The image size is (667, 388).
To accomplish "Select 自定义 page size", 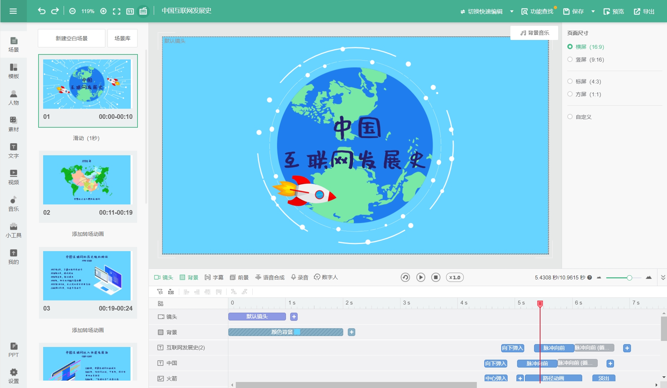I will tap(579, 117).
